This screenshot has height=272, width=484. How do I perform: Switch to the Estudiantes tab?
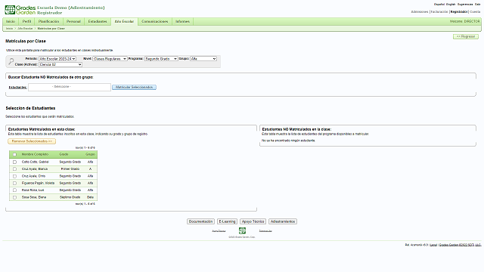pos(98,22)
